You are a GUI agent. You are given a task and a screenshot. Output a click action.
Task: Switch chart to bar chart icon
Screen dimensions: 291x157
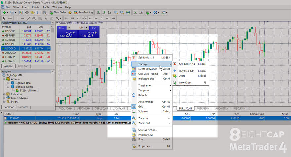98,13
